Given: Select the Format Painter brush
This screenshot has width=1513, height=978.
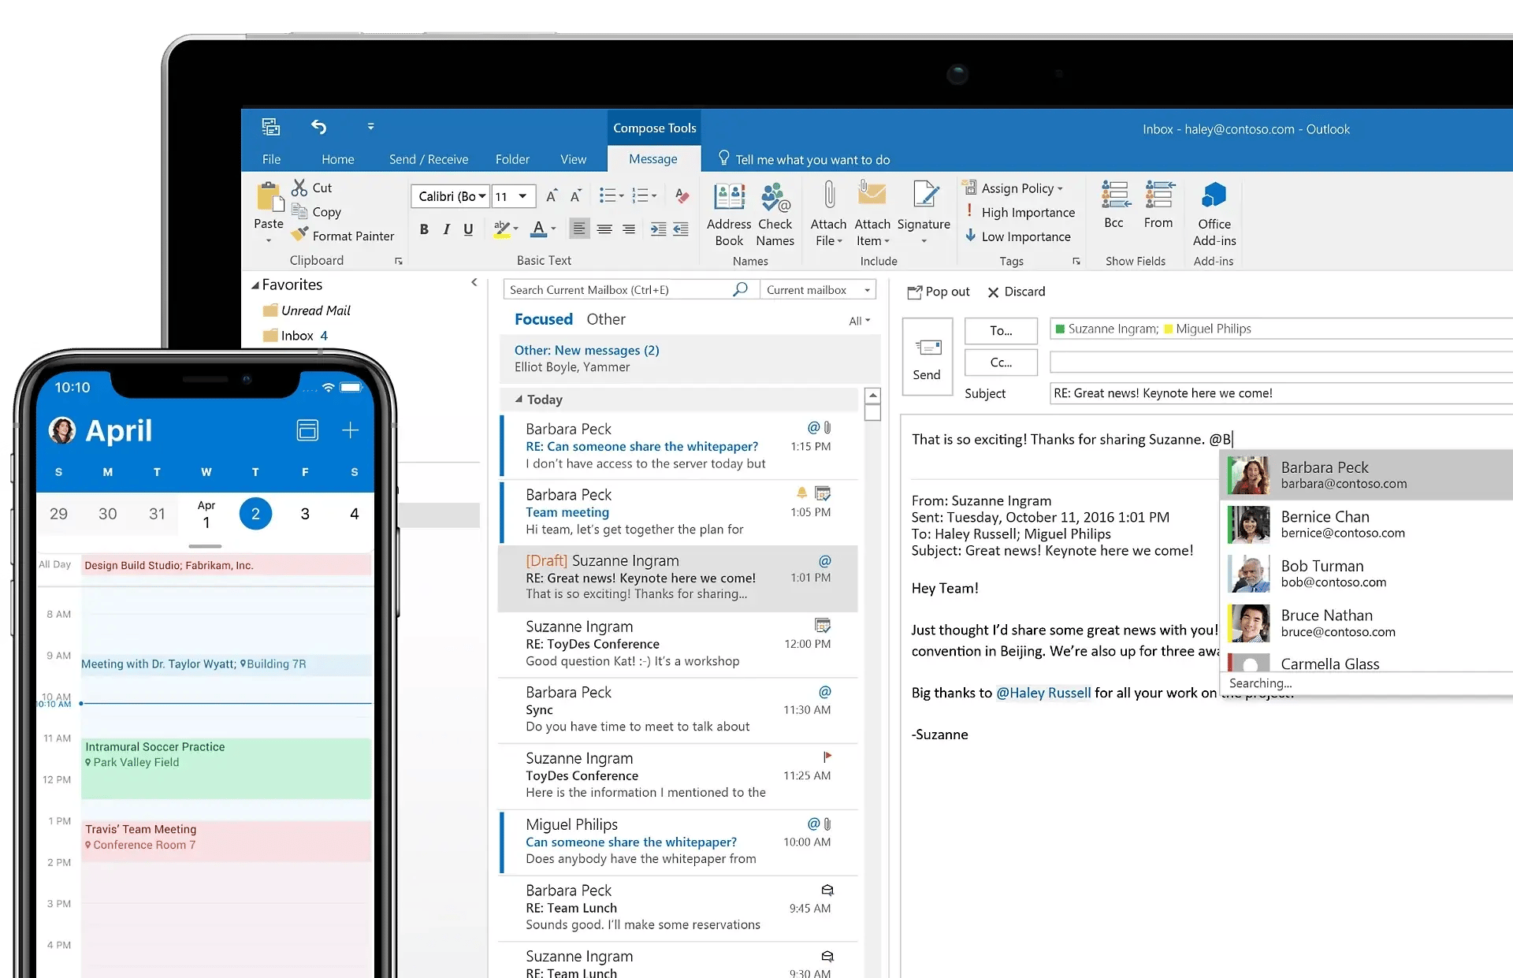Looking at the screenshot, I should pos(299,235).
